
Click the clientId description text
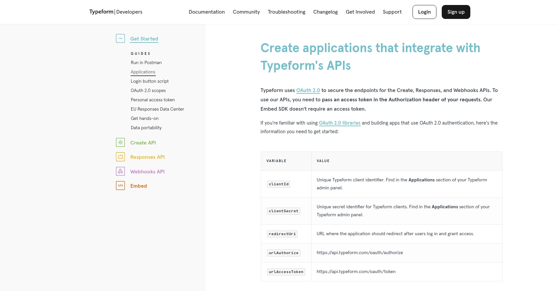[x=402, y=184]
